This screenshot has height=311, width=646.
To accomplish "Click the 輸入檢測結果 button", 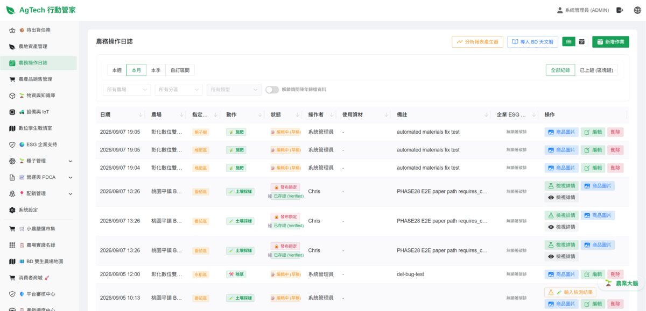I will [570, 292].
